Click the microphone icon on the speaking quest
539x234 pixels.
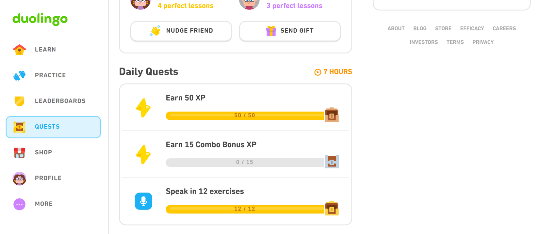pos(143,201)
